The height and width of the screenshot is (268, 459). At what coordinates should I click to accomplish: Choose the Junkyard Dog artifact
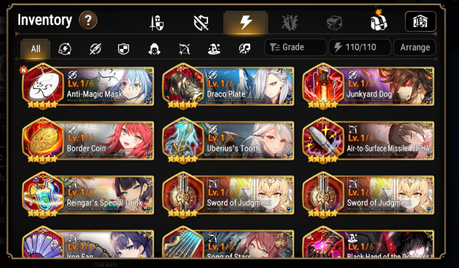coord(368,86)
